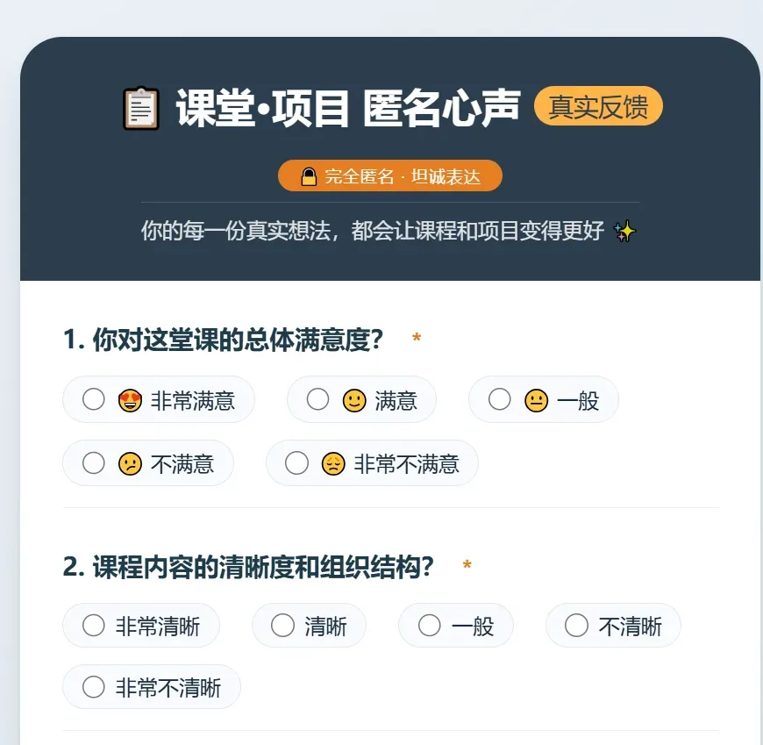Click the 真实反馈 yellow badge
Viewport: 763px width, 745px height.
click(x=598, y=107)
